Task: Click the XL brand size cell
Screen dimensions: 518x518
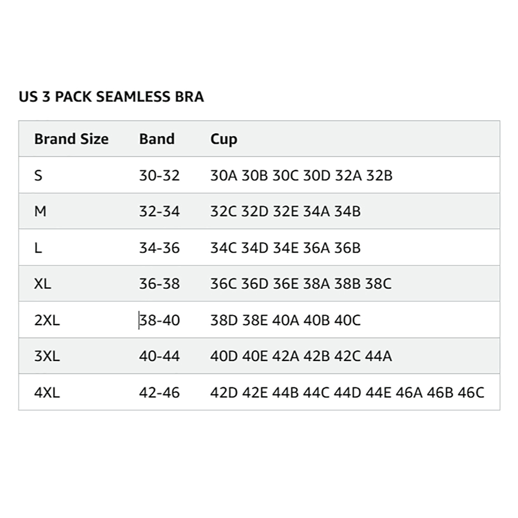Action: click(x=43, y=284)
